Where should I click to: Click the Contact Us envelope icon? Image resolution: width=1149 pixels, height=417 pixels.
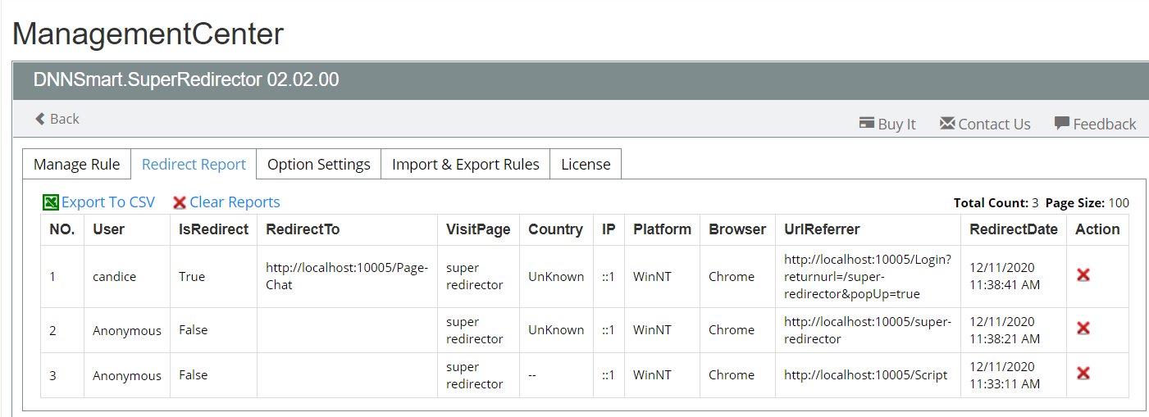pos(947,123)
